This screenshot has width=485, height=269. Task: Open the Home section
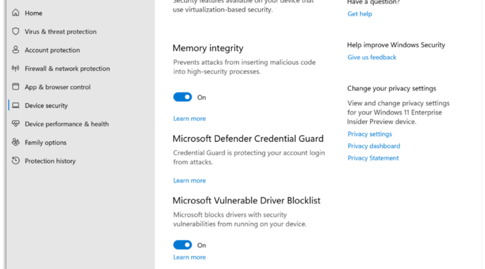point(33,13)
